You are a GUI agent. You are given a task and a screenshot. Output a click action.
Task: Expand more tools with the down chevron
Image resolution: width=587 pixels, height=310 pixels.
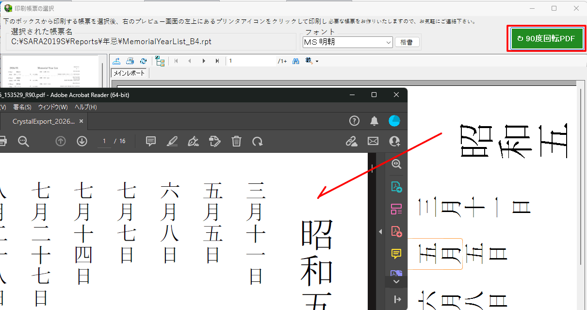pyautogui.click(x=396, y=281)
